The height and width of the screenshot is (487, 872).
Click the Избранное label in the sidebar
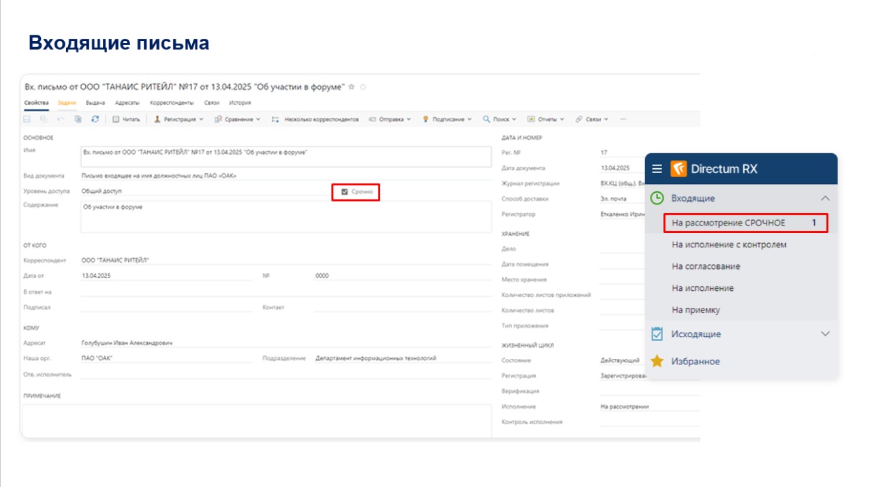pyautogui.click(x=695, y=362)
